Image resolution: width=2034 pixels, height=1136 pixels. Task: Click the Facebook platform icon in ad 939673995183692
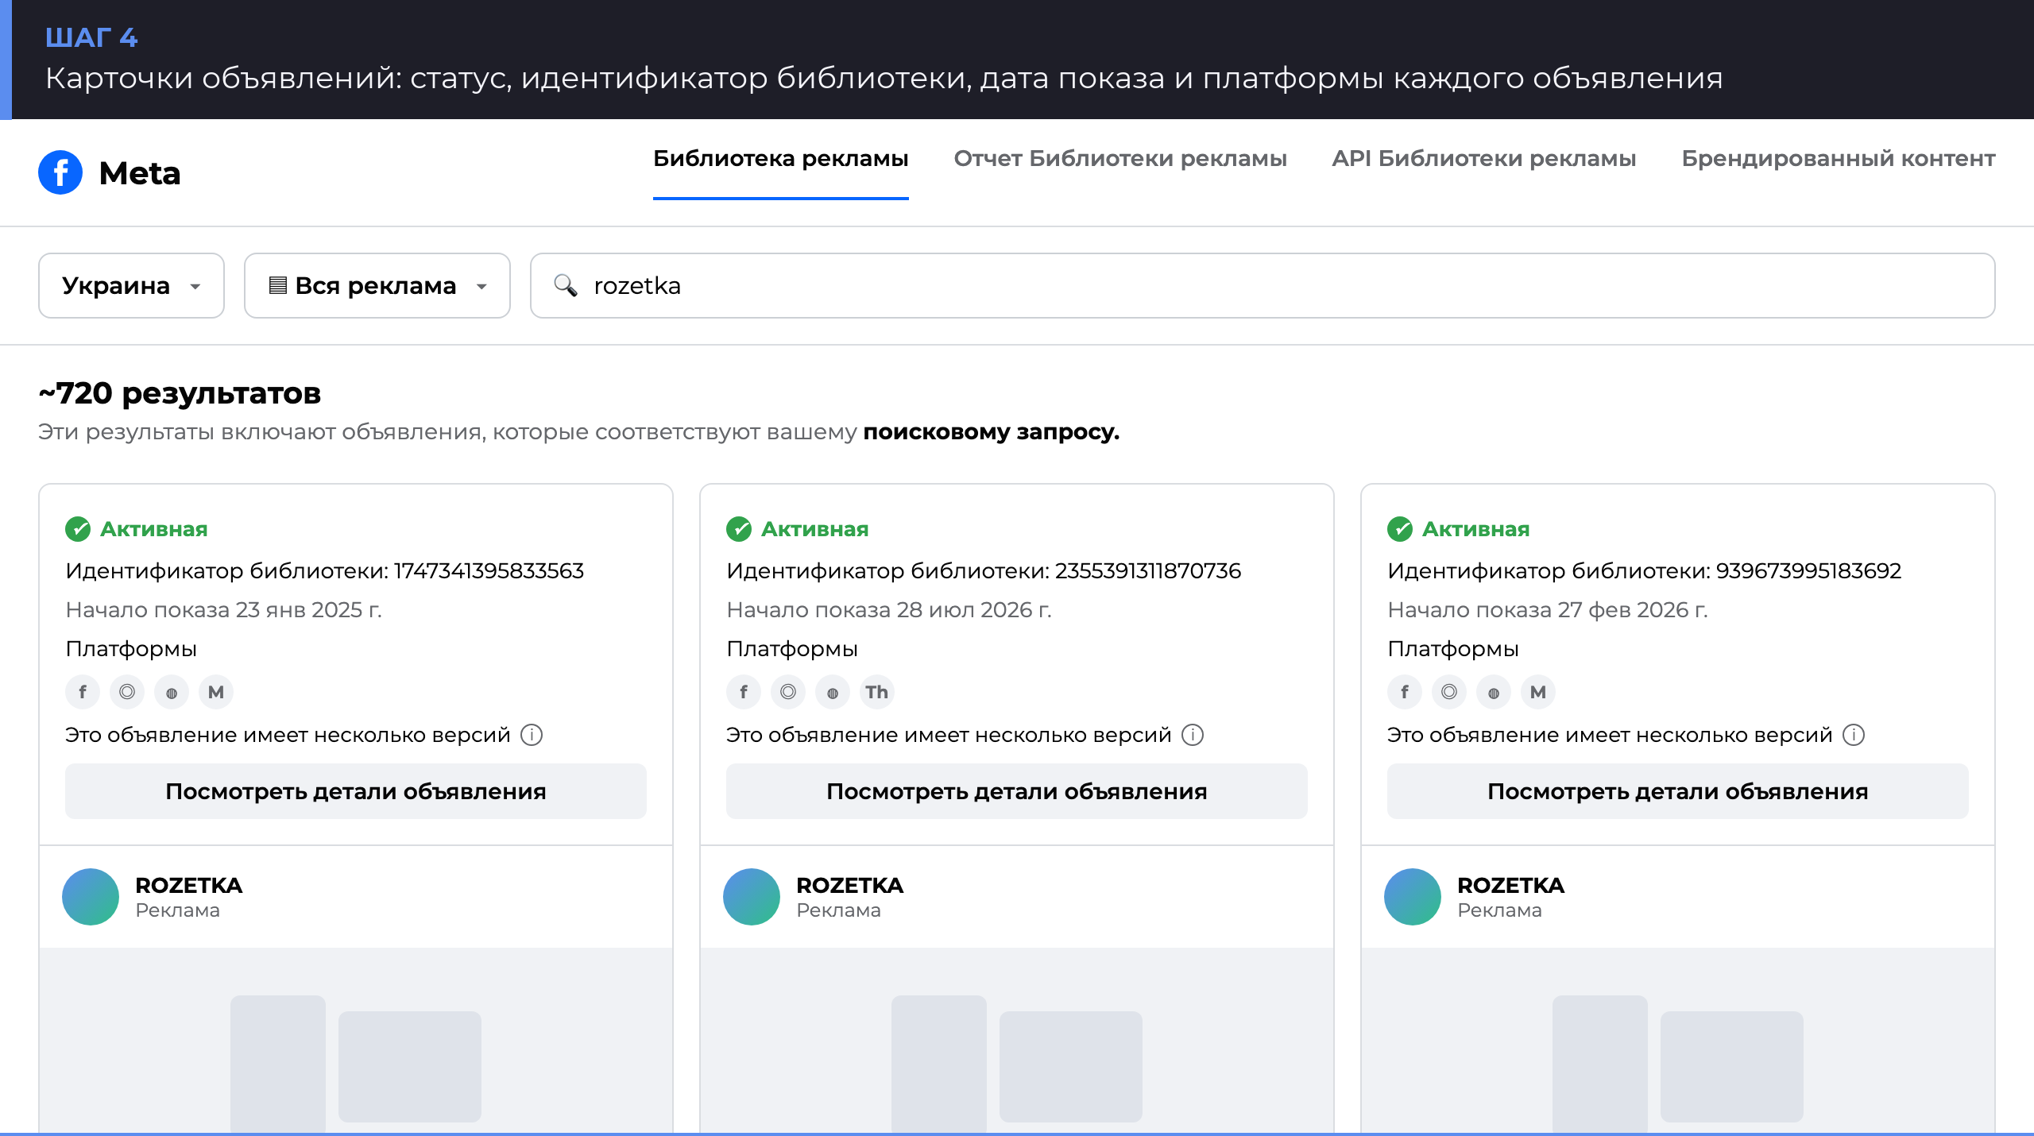1405,692
